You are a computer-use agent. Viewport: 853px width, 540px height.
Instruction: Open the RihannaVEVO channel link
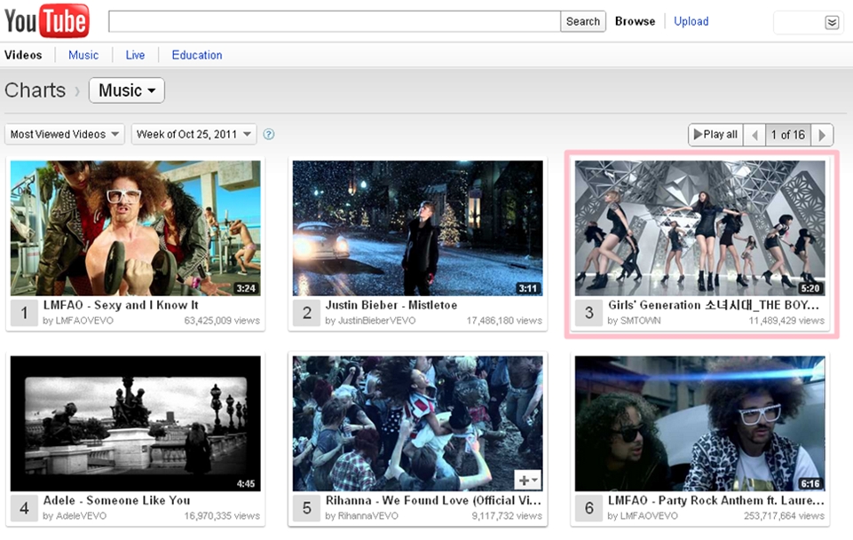click(367, 515)
